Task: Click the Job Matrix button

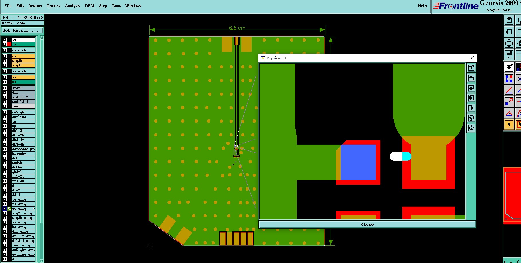Action: [x=22, y=30]
